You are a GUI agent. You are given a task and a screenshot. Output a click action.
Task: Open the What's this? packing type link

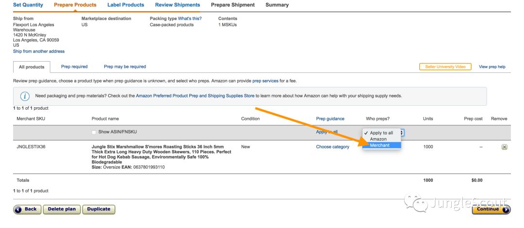tap(190, 18)
